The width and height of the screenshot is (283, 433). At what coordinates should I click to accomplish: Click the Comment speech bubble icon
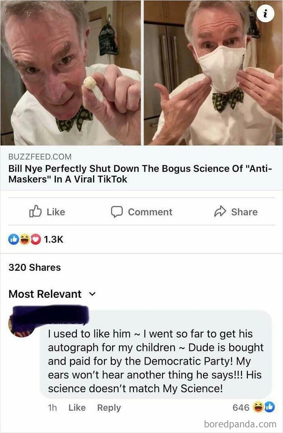pyautogui.click(x=117, y=212)
